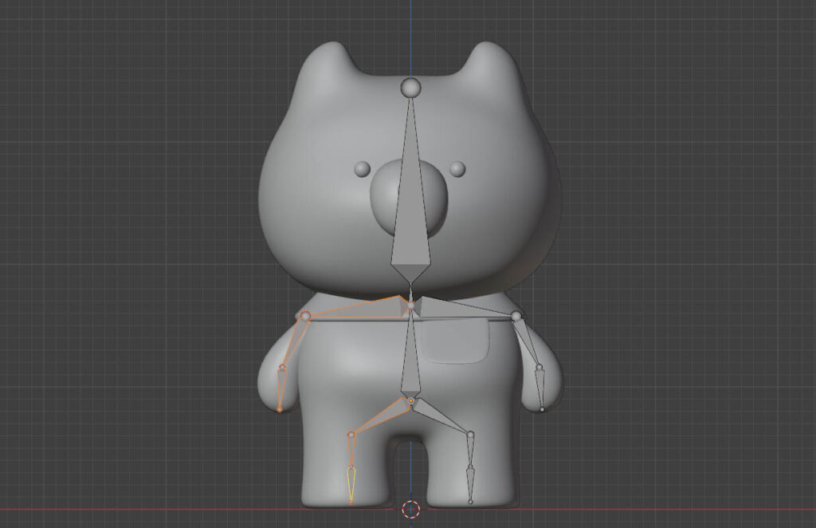
Task: Select the central spine bone in the torso
Action: pos(410,355)
